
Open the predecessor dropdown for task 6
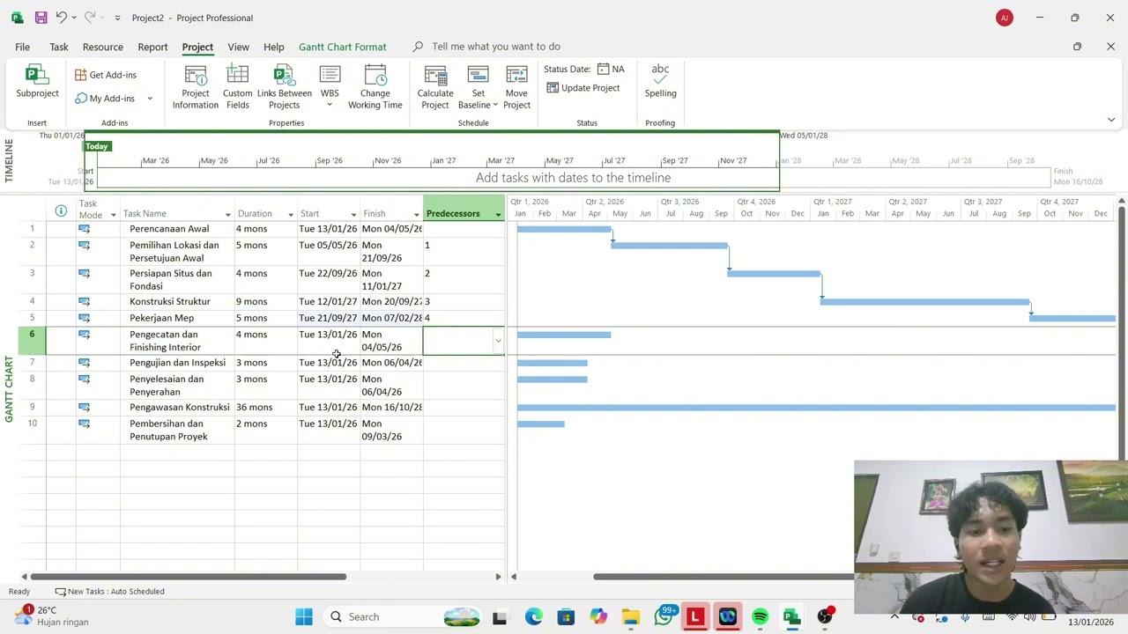tap(498, 341)
